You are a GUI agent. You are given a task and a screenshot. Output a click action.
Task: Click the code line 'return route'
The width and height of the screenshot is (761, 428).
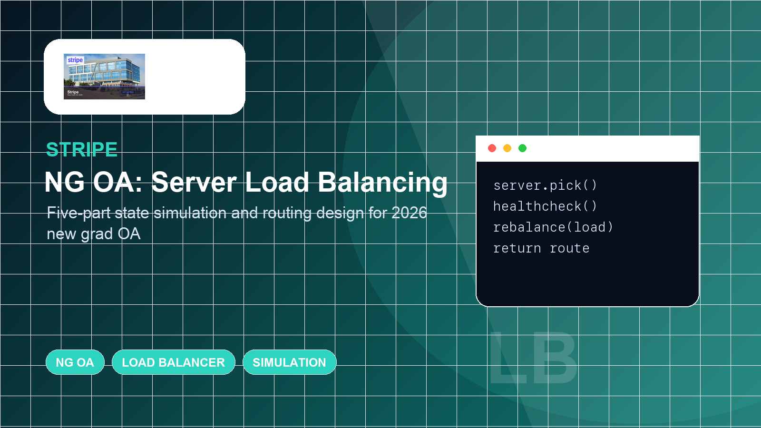[x=541, y=248]
